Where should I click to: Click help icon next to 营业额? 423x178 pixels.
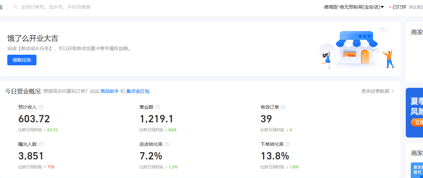click(x=158, y=107)
